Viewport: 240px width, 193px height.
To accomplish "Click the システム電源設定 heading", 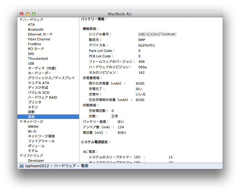I will pyautogui.click(x=96, y=142).
